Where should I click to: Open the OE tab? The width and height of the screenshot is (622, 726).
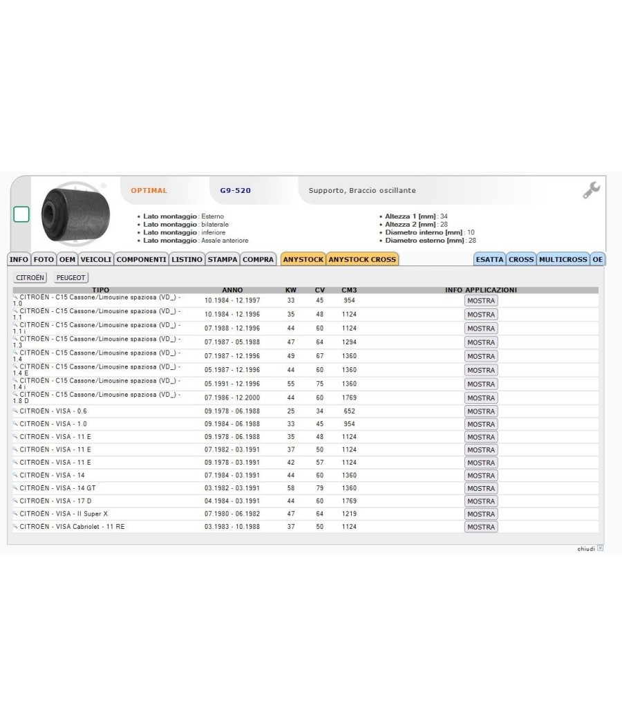(598, 259)
